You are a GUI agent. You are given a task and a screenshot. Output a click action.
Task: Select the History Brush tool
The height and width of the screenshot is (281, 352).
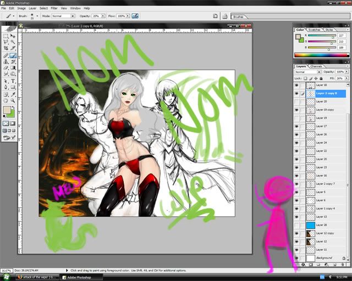[x=13, y=61]
